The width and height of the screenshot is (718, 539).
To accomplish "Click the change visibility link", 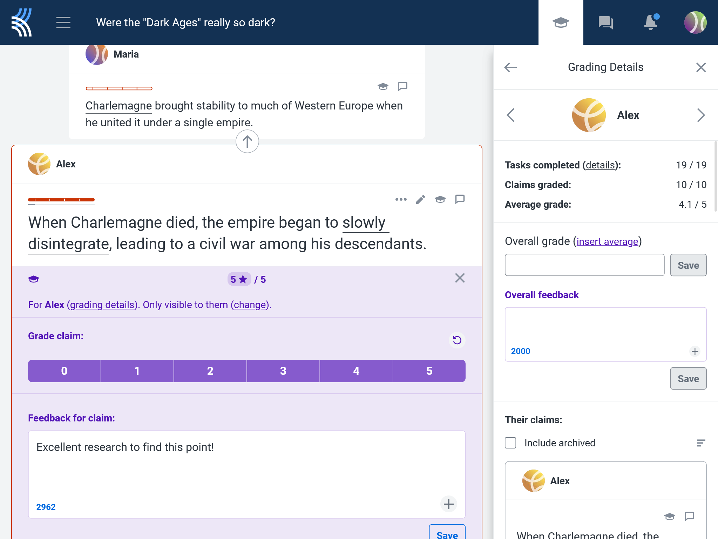I will (250, 305).
